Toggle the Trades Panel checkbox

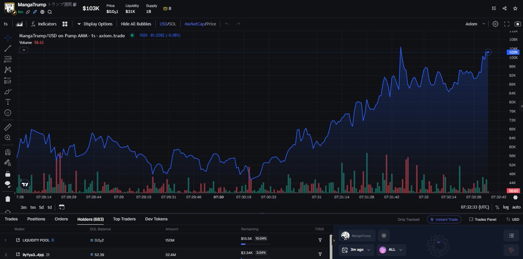(x=472, y=219)
